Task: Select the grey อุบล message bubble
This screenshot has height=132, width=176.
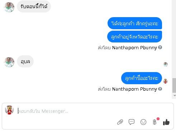Action: [x=25, y=61]
